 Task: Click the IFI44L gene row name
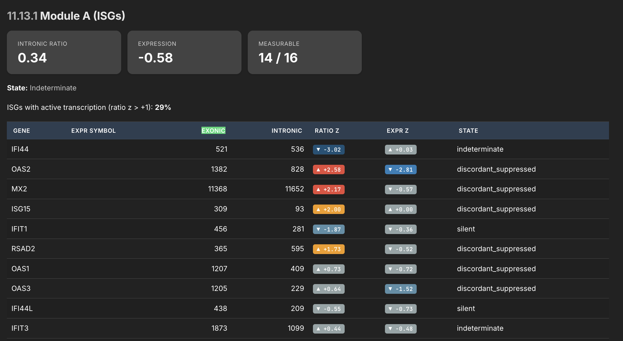[22, 308]
